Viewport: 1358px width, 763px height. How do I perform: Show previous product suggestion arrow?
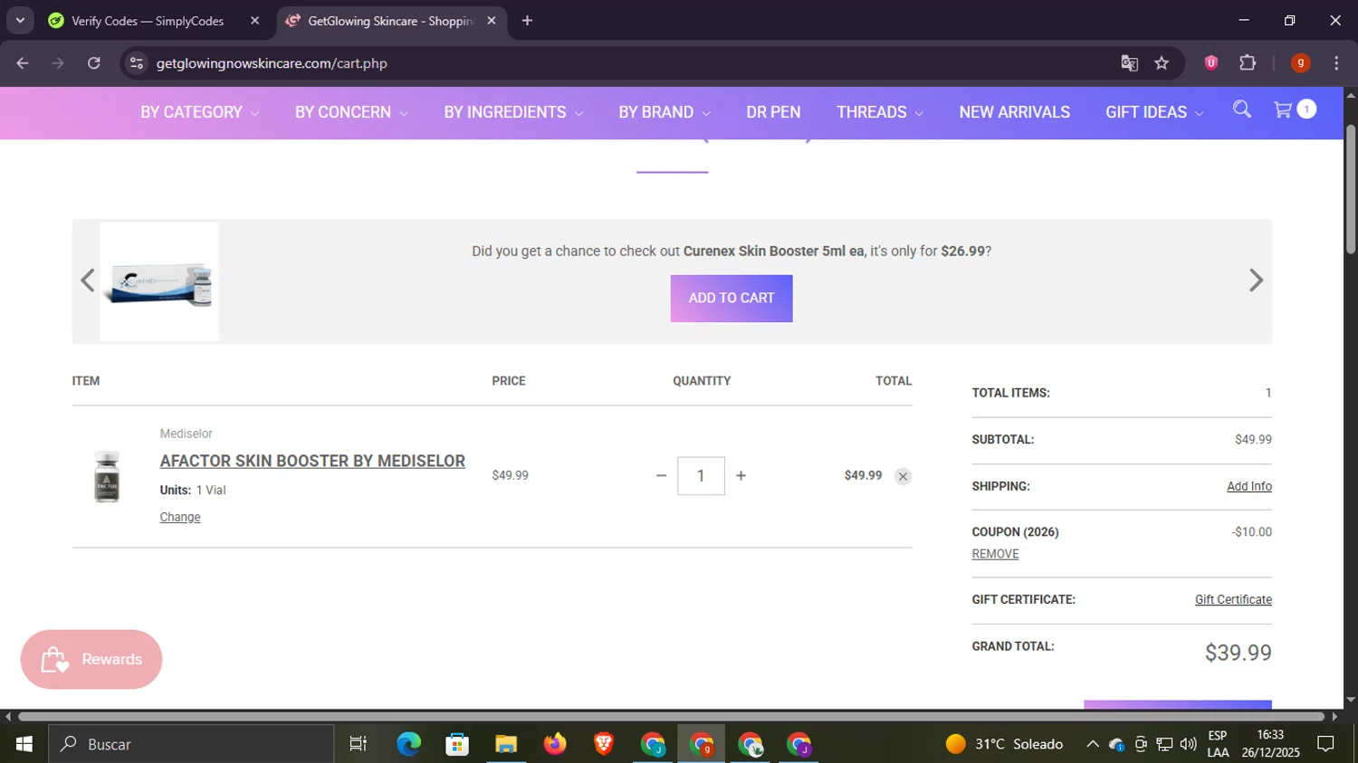[87, 281]
